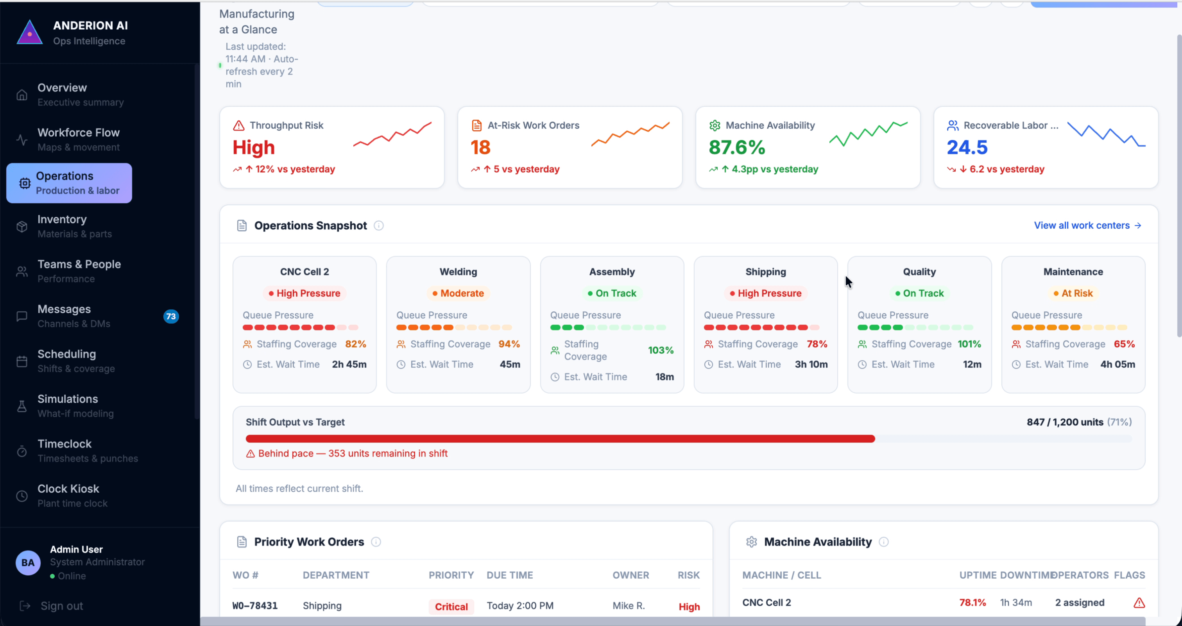Click the Shipping wait time 3h 10m
This screenshot has width=1182, height=626.
[811, 365]
